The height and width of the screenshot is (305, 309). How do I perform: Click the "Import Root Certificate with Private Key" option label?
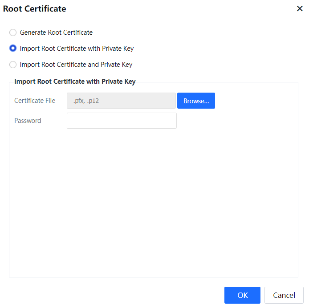tap(77, 49)
